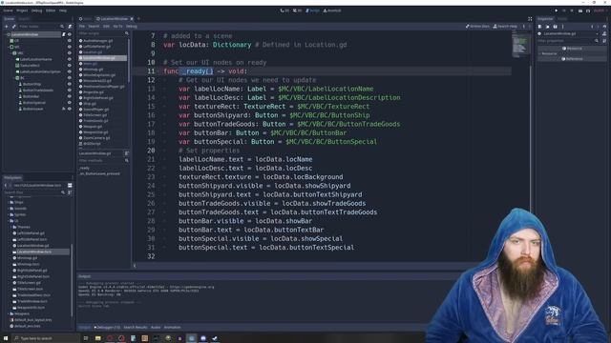Go back in FileSystem navigation history
Screen dimensions: 611x343
[x=6, y=185]
